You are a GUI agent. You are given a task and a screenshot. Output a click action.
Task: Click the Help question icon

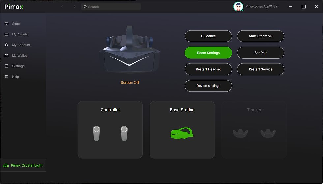coord(6,77)
